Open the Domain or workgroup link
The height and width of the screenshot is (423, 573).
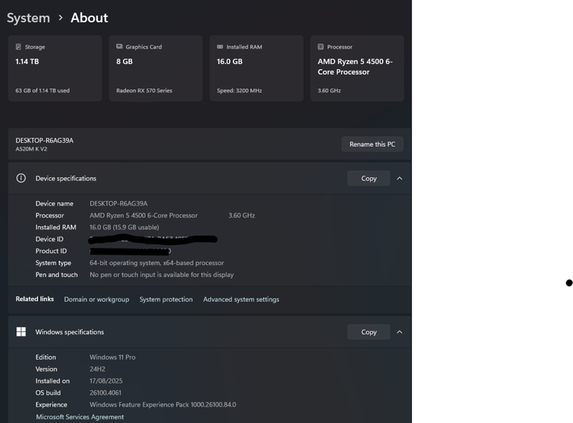pos(96,299)
